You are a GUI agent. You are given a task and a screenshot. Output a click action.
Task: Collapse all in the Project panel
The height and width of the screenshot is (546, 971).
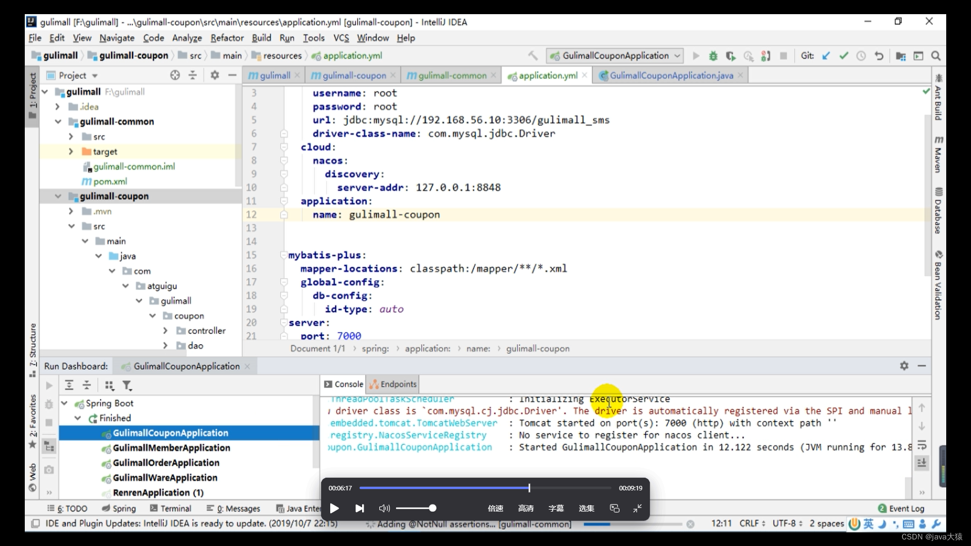[x=193, y=75]
